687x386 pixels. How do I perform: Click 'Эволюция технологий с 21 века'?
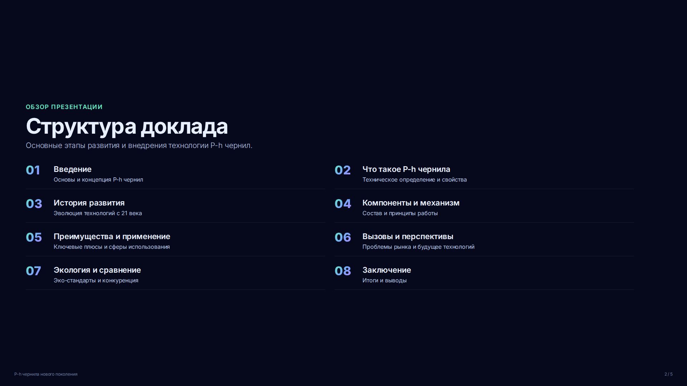pyautogui.click(x=98, y=213)
